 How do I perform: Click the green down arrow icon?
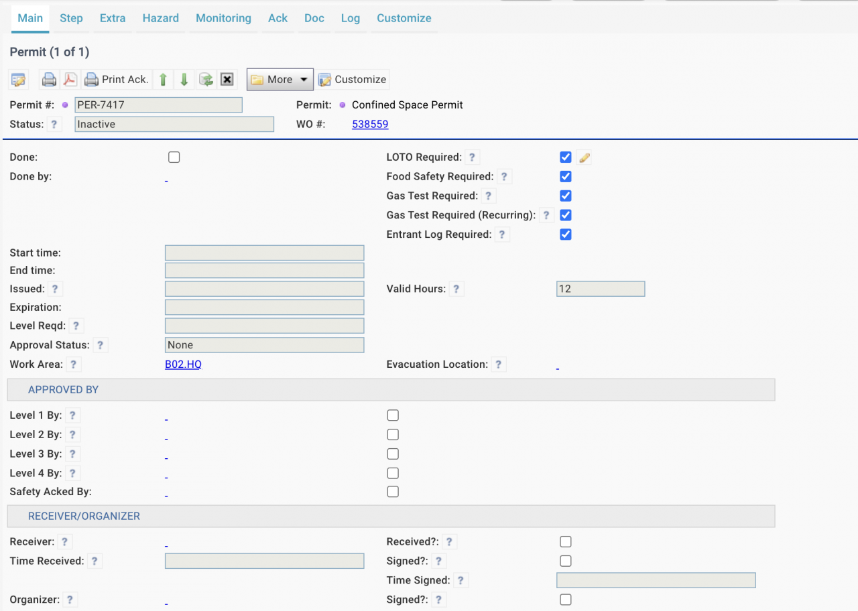[184, 80]
